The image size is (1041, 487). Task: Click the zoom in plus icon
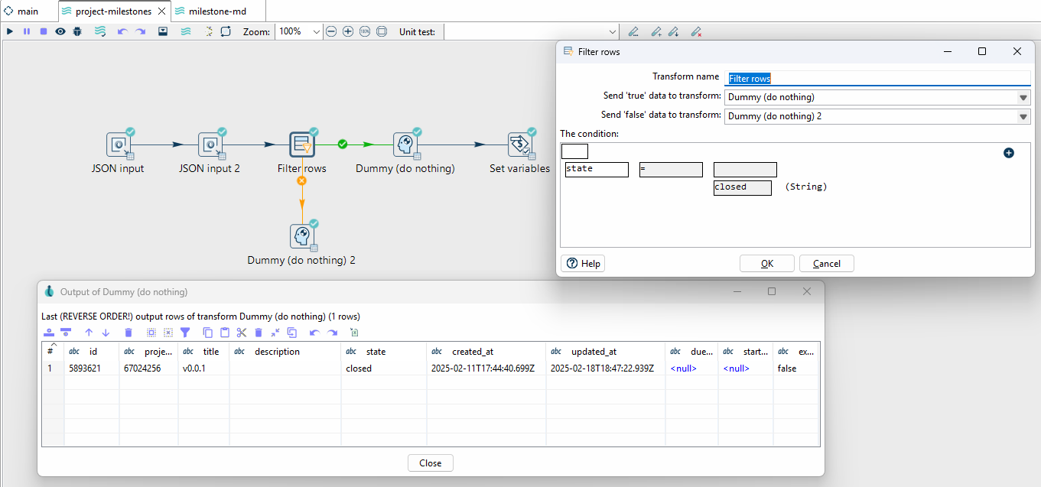[x=348, y=31]
